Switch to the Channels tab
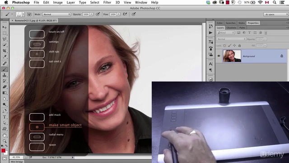This screenshot has height=163, width=289. (x=231, y=28)
